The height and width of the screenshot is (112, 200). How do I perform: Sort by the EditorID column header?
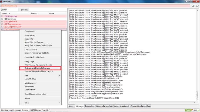point(34,13)
